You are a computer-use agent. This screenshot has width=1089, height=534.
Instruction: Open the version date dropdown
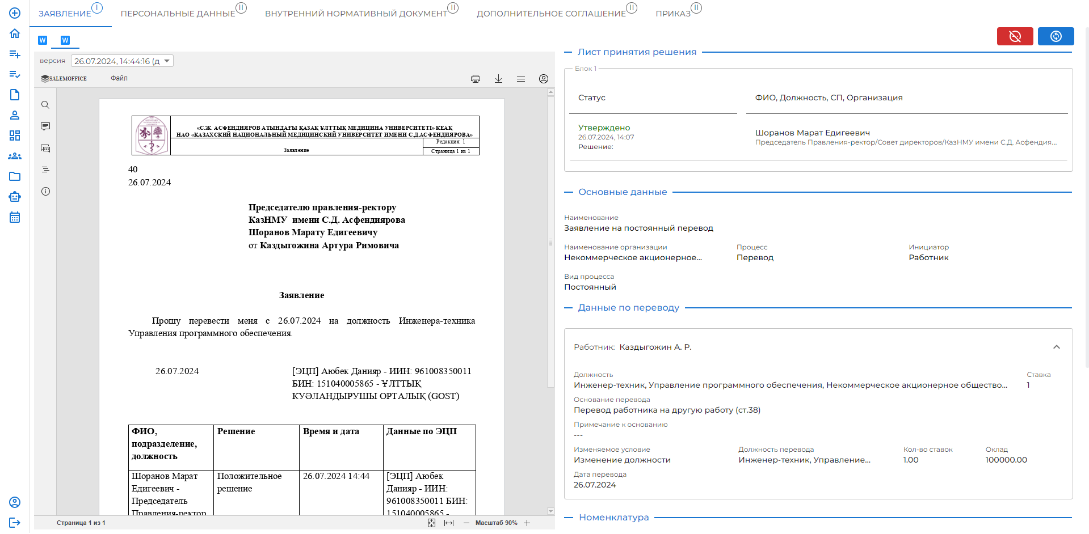(122, 61)
